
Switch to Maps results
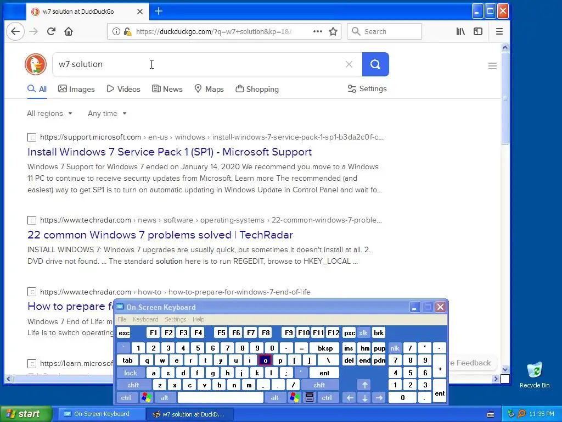(209, 89)
